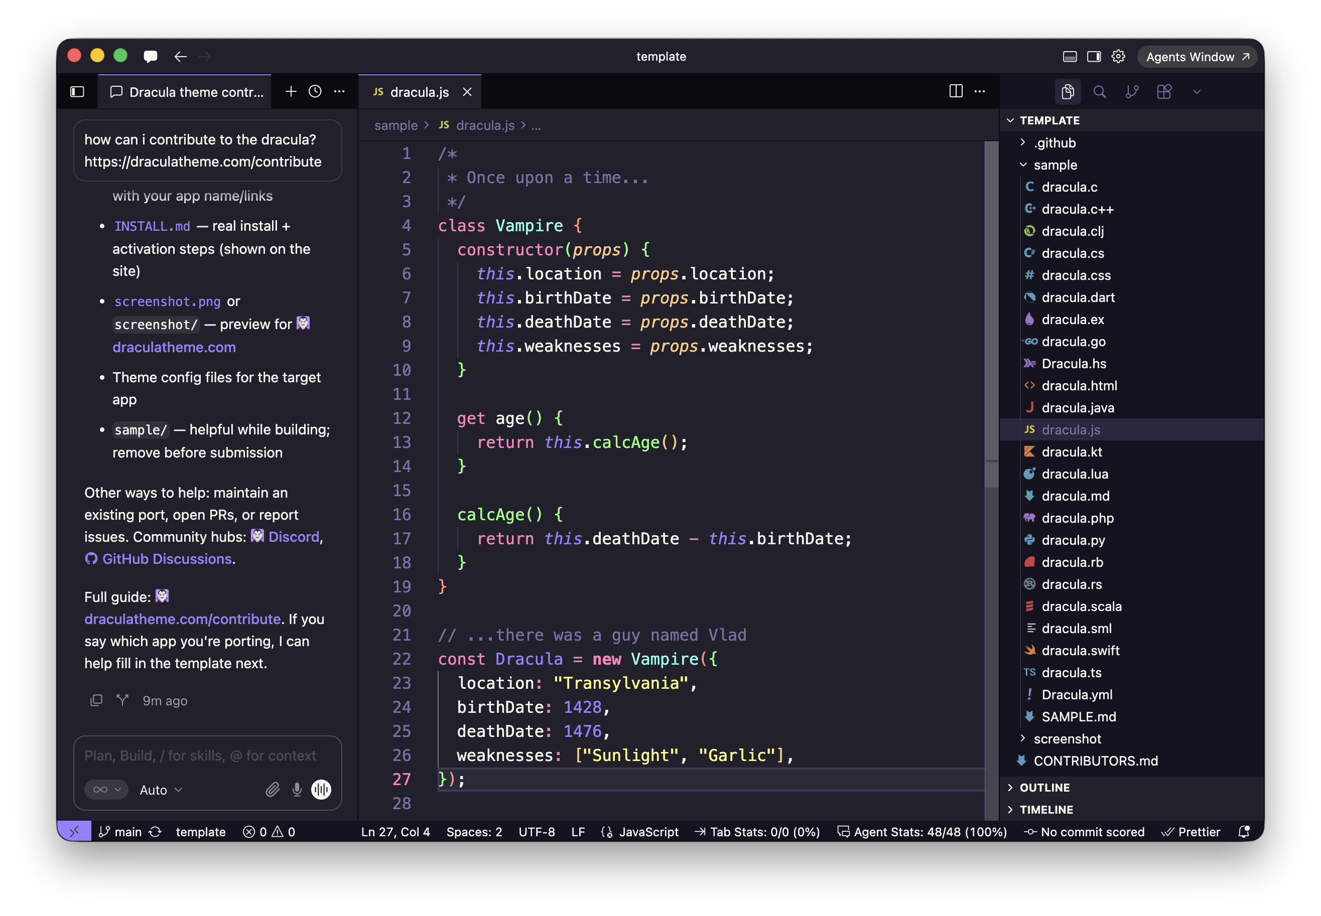Open CONTRIBUTORS.md in file tree
This screenshot has width=1321, height=916.
(x=1131, y=760)
